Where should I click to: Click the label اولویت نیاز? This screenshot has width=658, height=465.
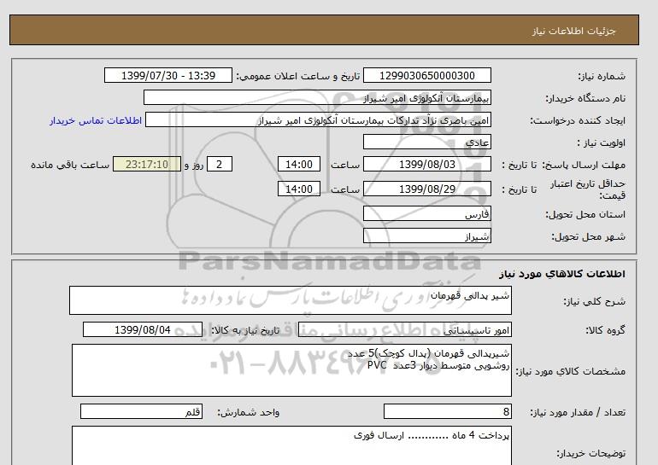pyautogui.click(x=601, y=142)
